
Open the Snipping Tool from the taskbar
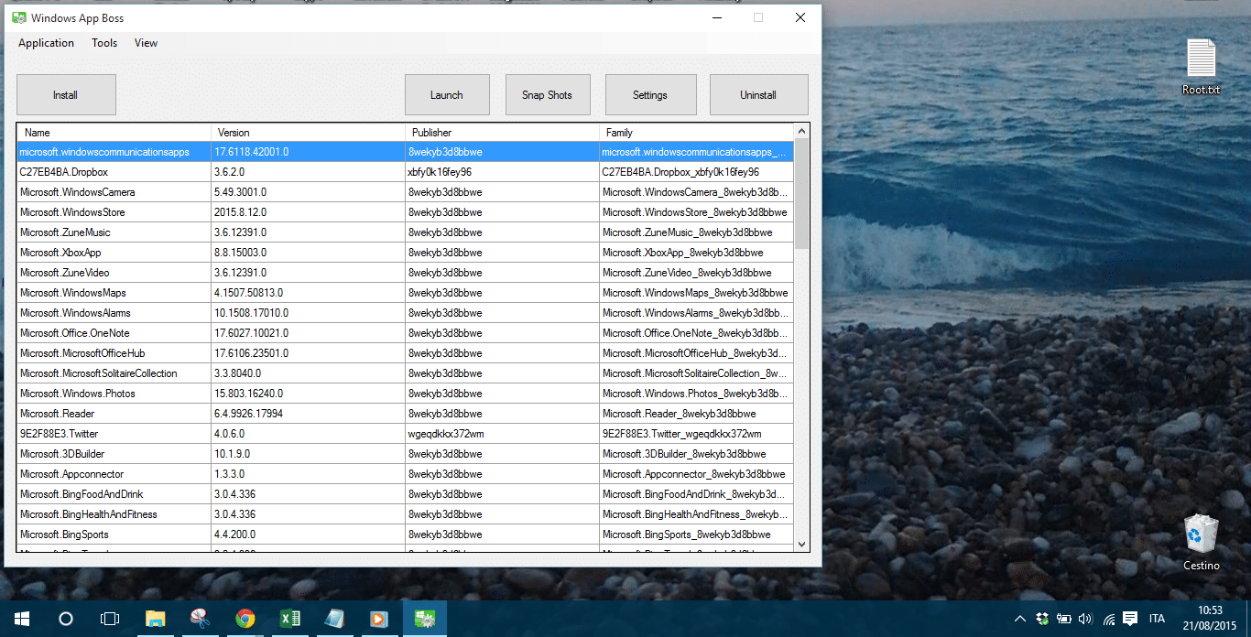(x=201, y=619)
